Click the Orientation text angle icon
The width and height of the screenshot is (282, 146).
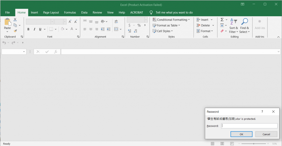[103, 21]
